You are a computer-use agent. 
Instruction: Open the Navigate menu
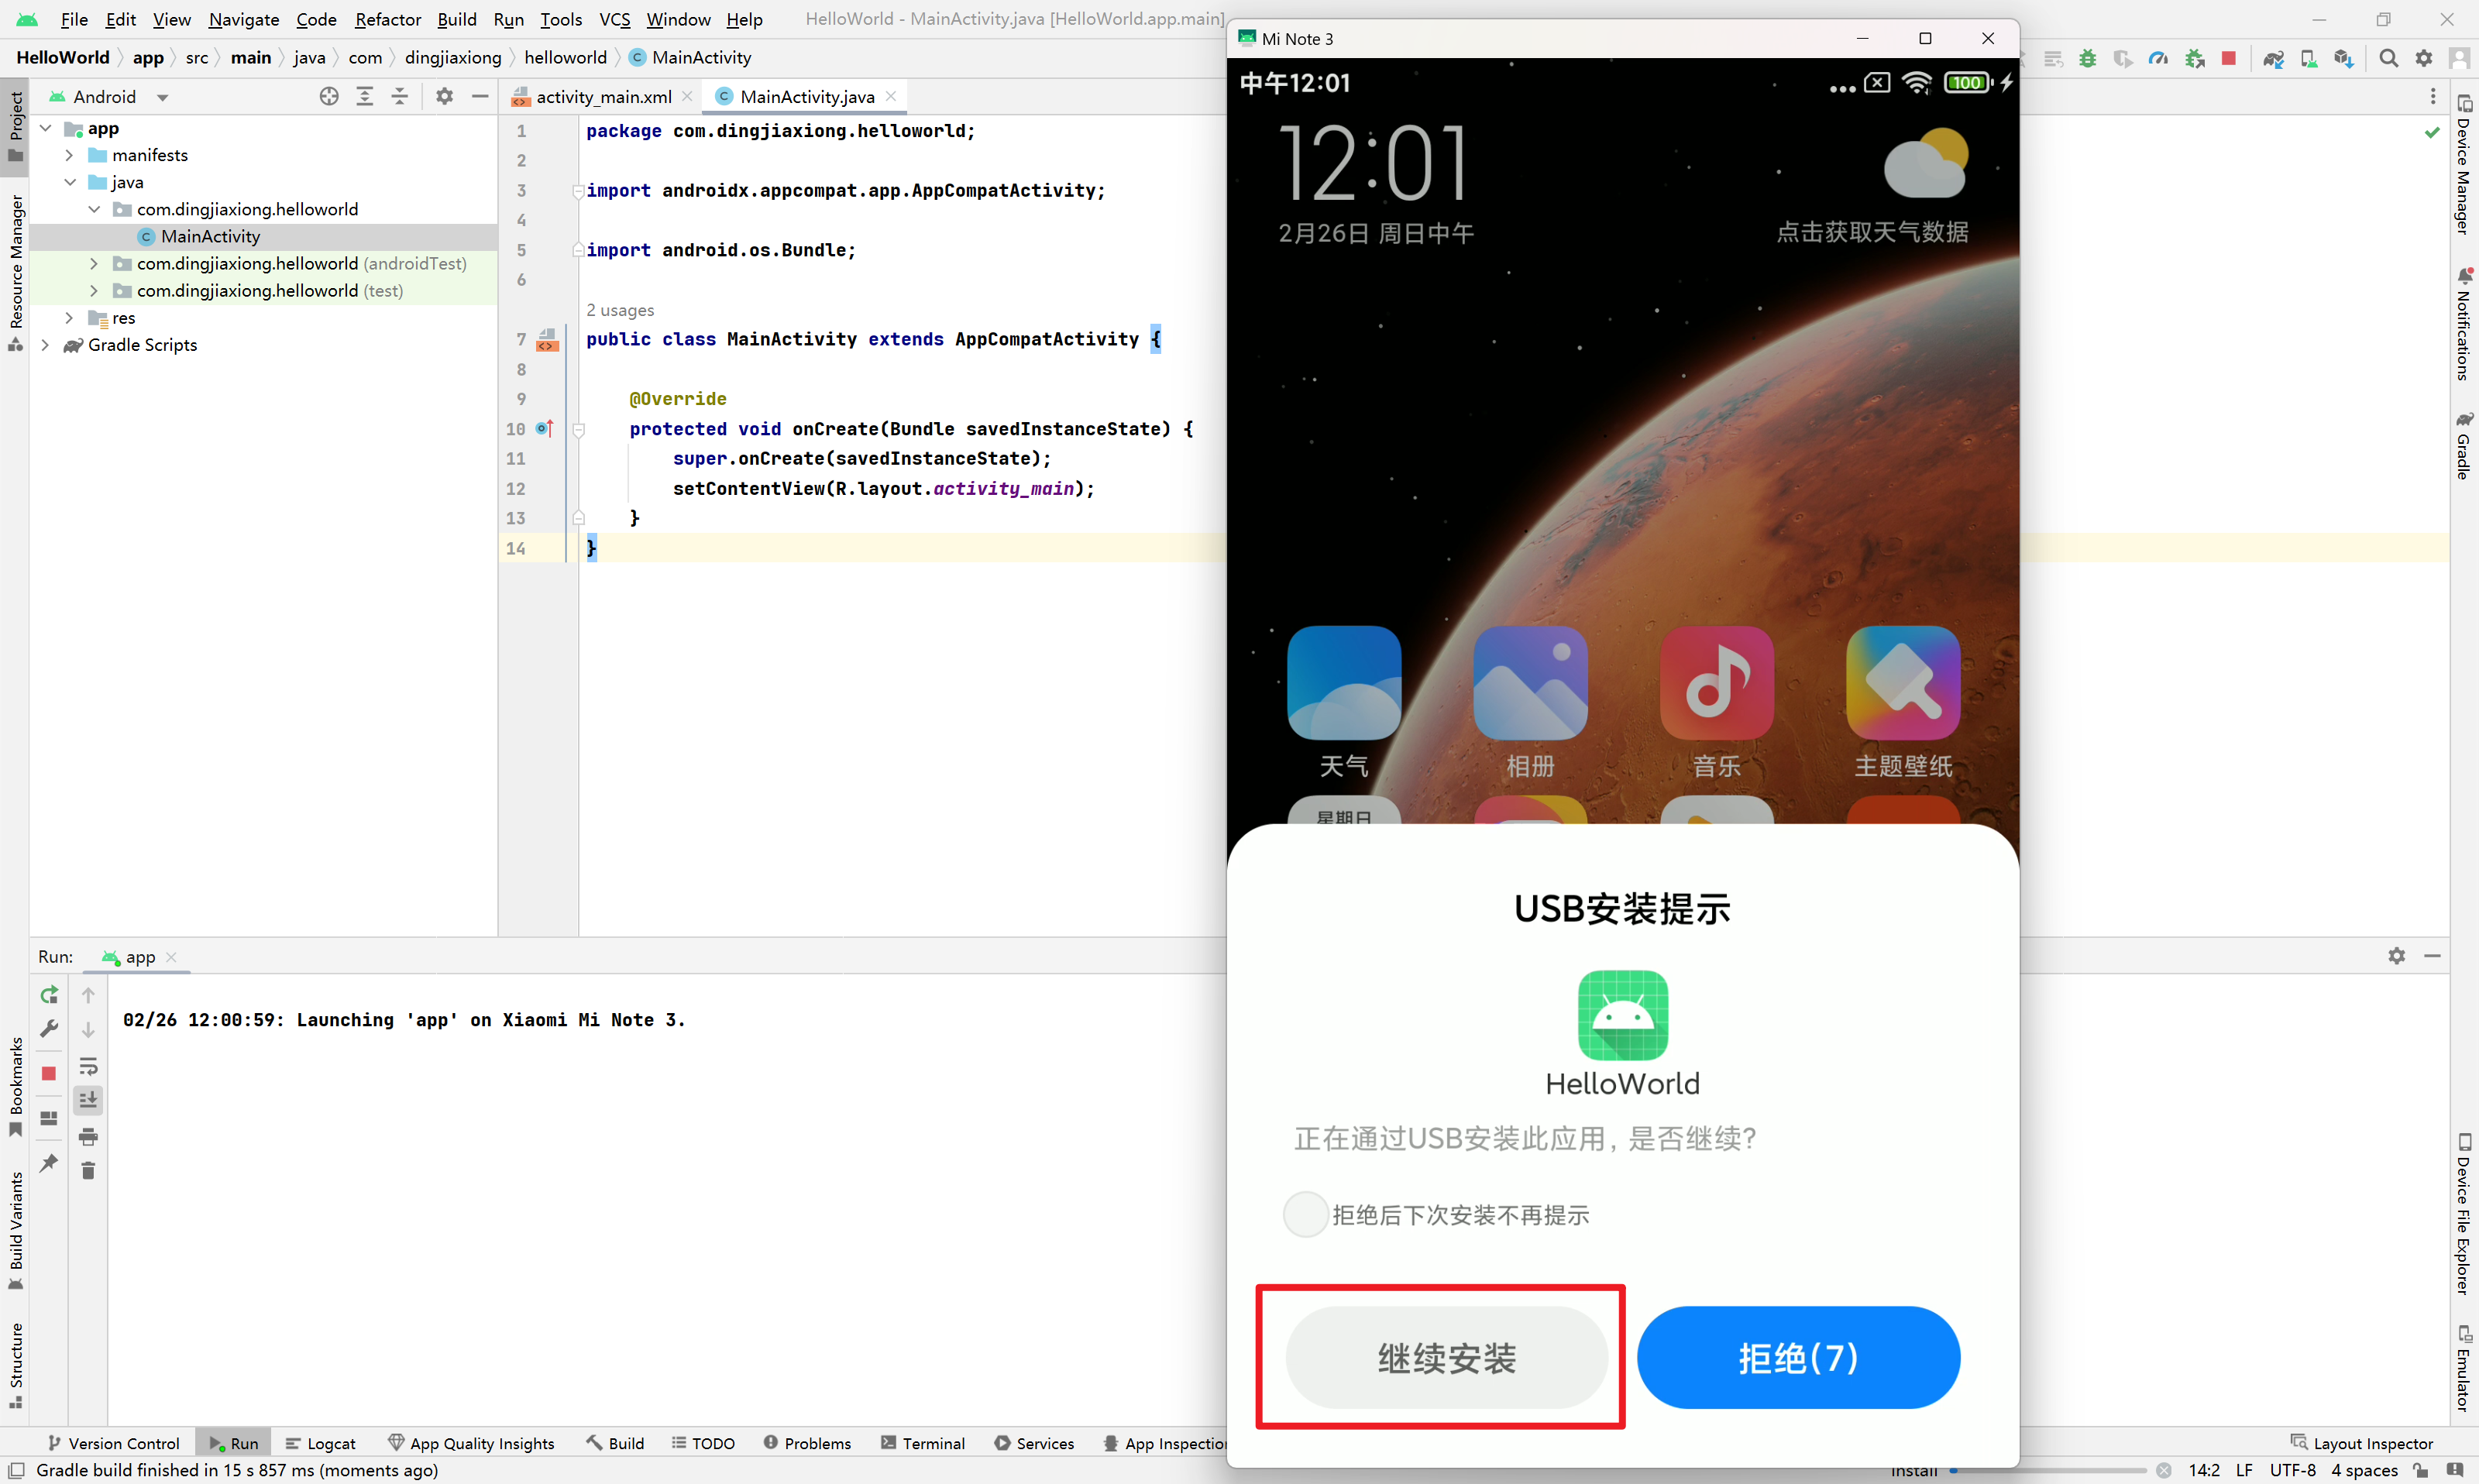coord(244,19)
